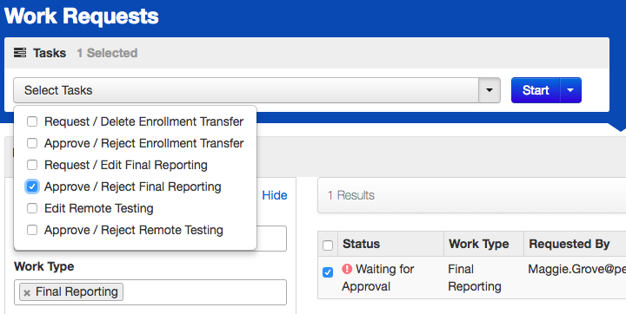Image resolution: width=626 pixels, height=314 pixels.
Task: Check Request / Edit Final Reporting
Action: click(x=32, y=165)
